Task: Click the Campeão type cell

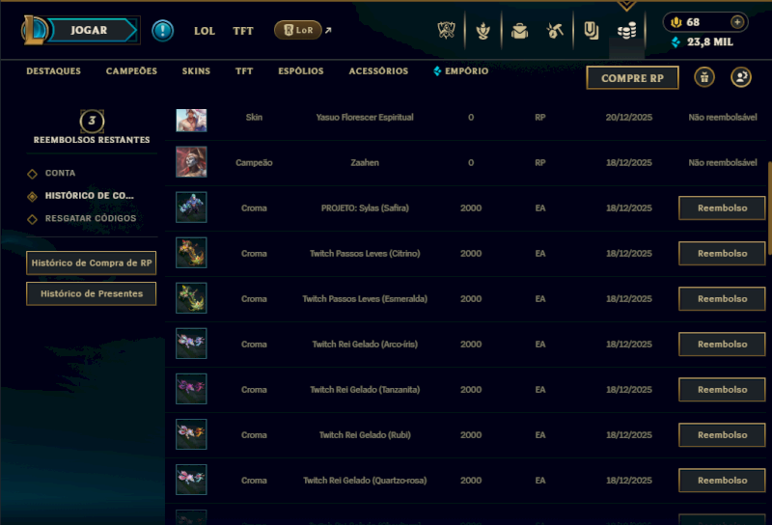Action: pyautogui.click(x=254, y=162)
